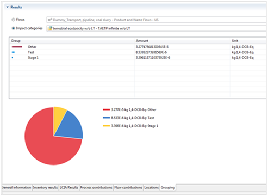Open the Locations tab
The height and width of the screenshot is (196, 268).
(152, 187)
